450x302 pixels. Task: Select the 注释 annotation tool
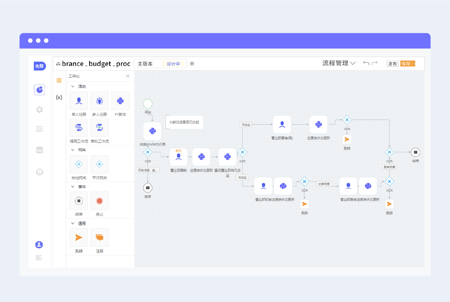pyautogui.click(x=100, y=237)
